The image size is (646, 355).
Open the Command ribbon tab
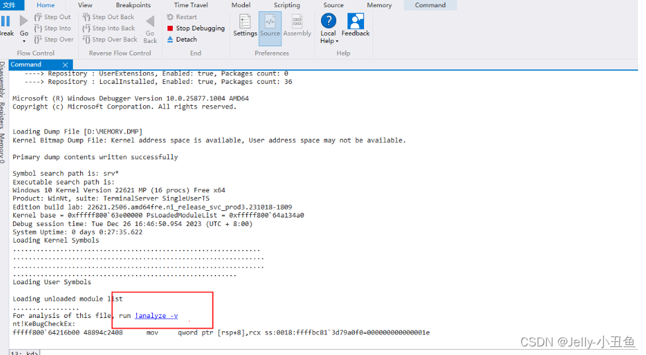coord(430,5)
